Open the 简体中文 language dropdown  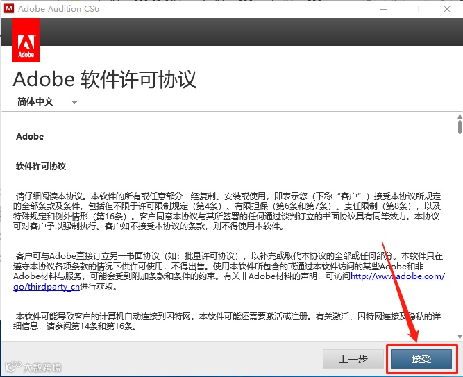tap(47, 101)
